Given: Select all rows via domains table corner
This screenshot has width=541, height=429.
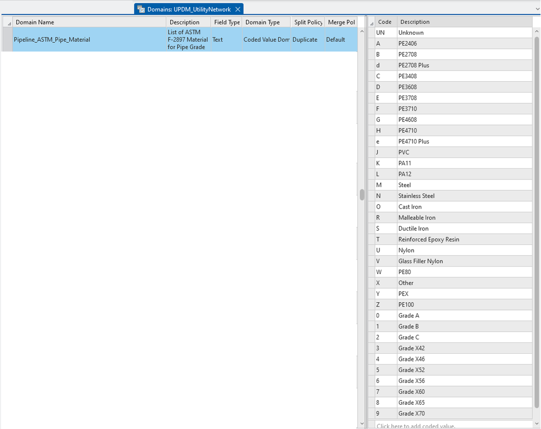Looking at the screenshot, I should click(x=8, y=22).
